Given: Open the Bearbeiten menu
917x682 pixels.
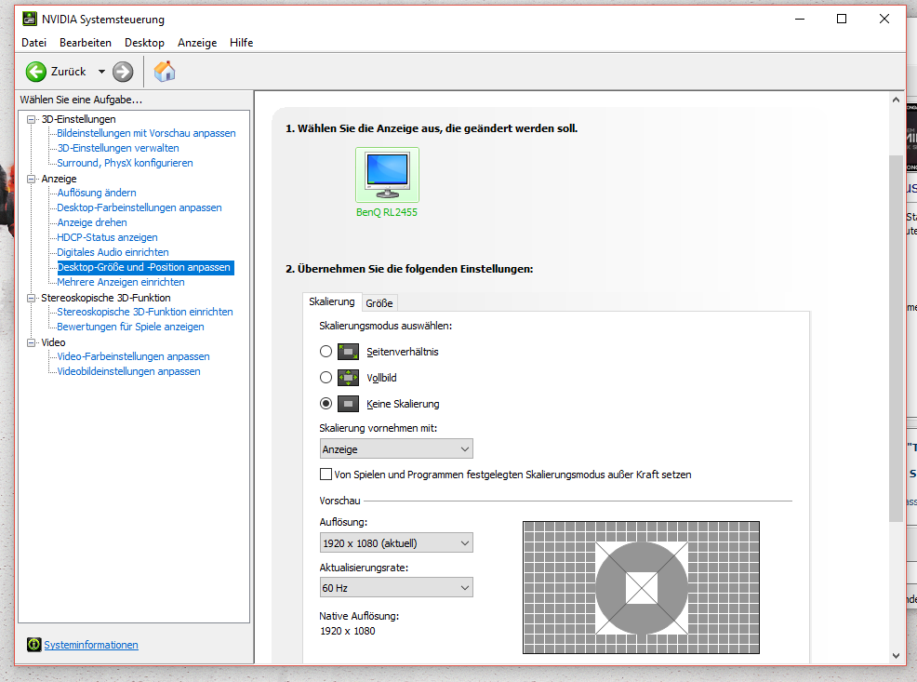Looking at the screenshot, I should 86,43.
